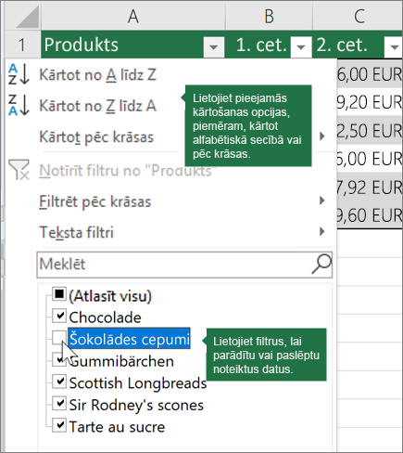Open the Produkts column filter dropdown

tap(213, 47)
